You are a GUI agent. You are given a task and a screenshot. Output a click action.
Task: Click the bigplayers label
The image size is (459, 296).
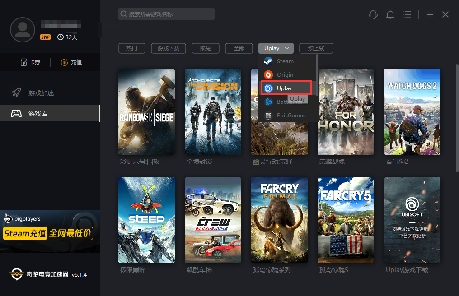pos(28,218)
